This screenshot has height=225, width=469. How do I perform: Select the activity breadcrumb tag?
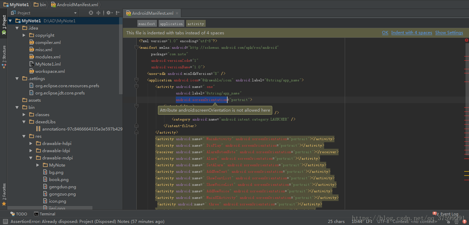(x=196, y=24)
